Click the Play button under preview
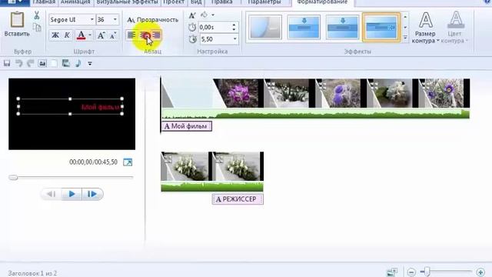 pyautogui.click(x=71, y=195)
